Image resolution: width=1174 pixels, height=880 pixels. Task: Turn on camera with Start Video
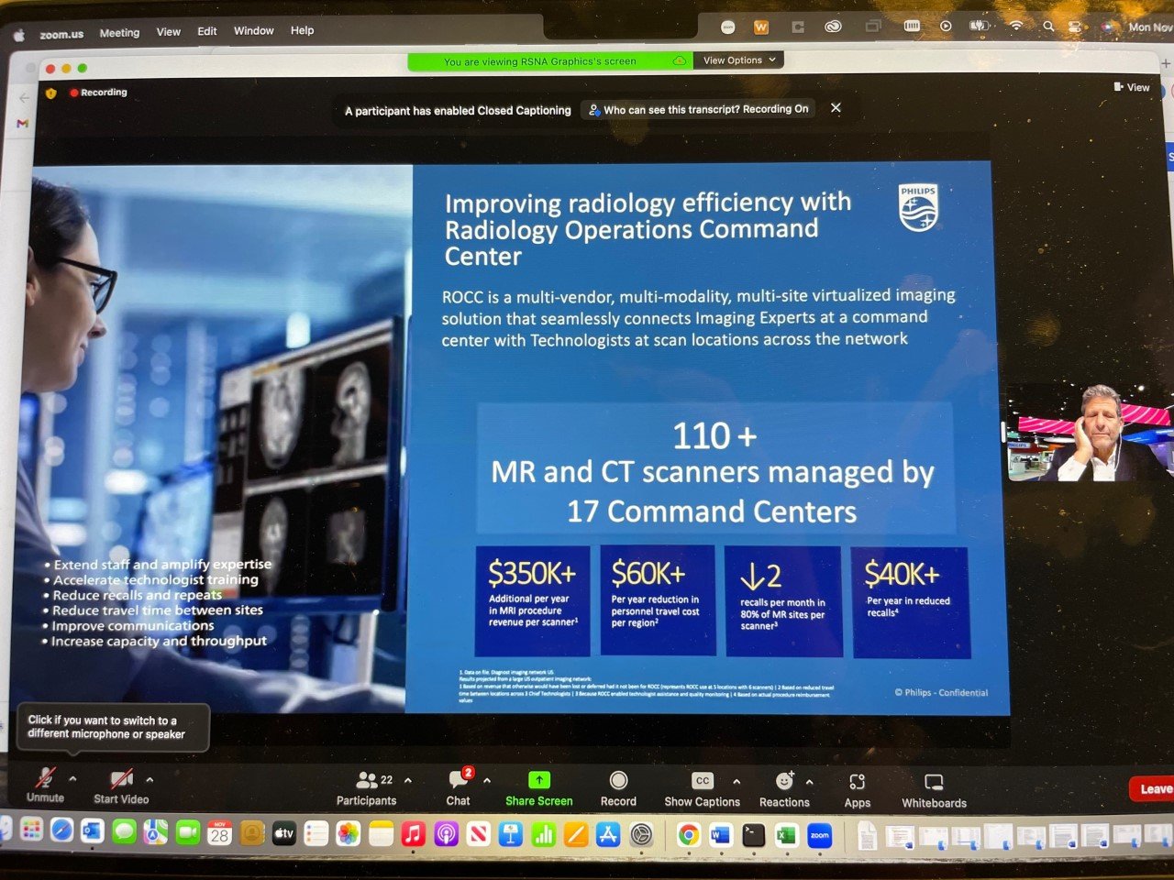pyautogui.click(x=121, y=779)
